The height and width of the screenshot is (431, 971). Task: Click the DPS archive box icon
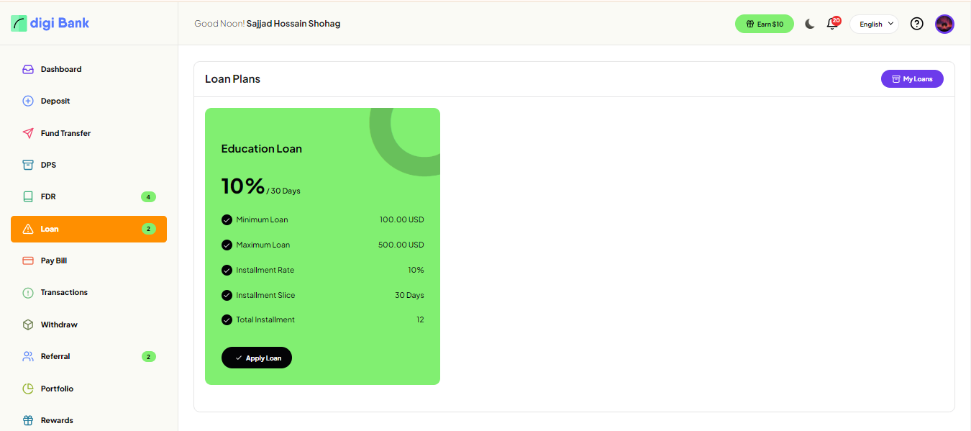point(28,165)
